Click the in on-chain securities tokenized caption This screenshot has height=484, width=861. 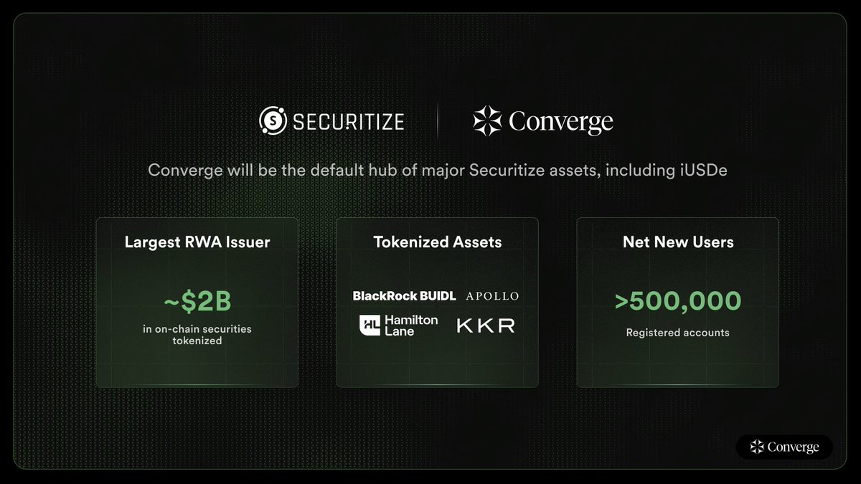point(197,335)
